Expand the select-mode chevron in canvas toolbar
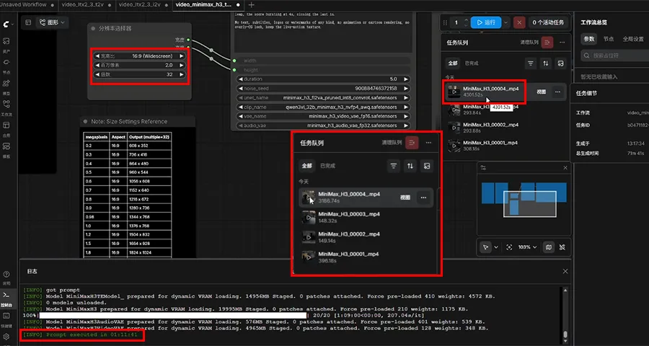This screenshot has height=346, width=649. coord(496,247)
